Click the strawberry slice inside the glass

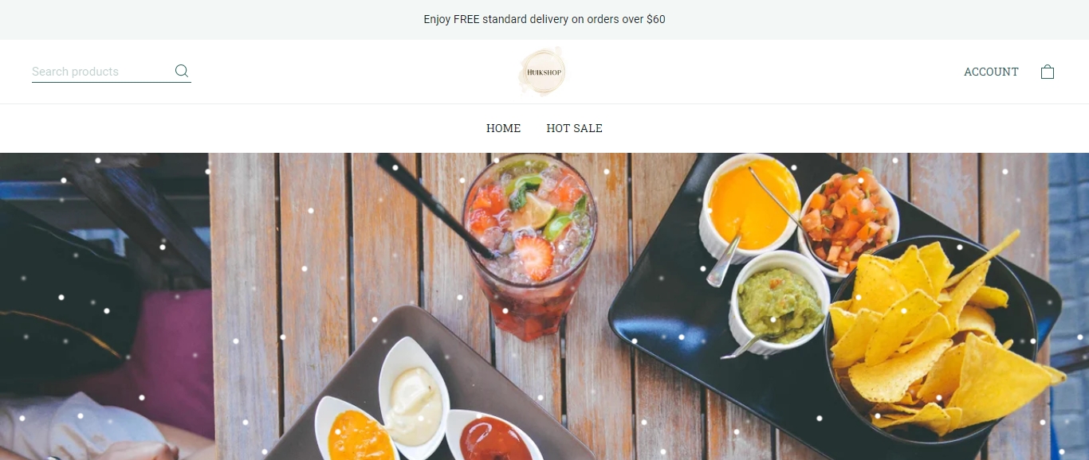point(534,257)
